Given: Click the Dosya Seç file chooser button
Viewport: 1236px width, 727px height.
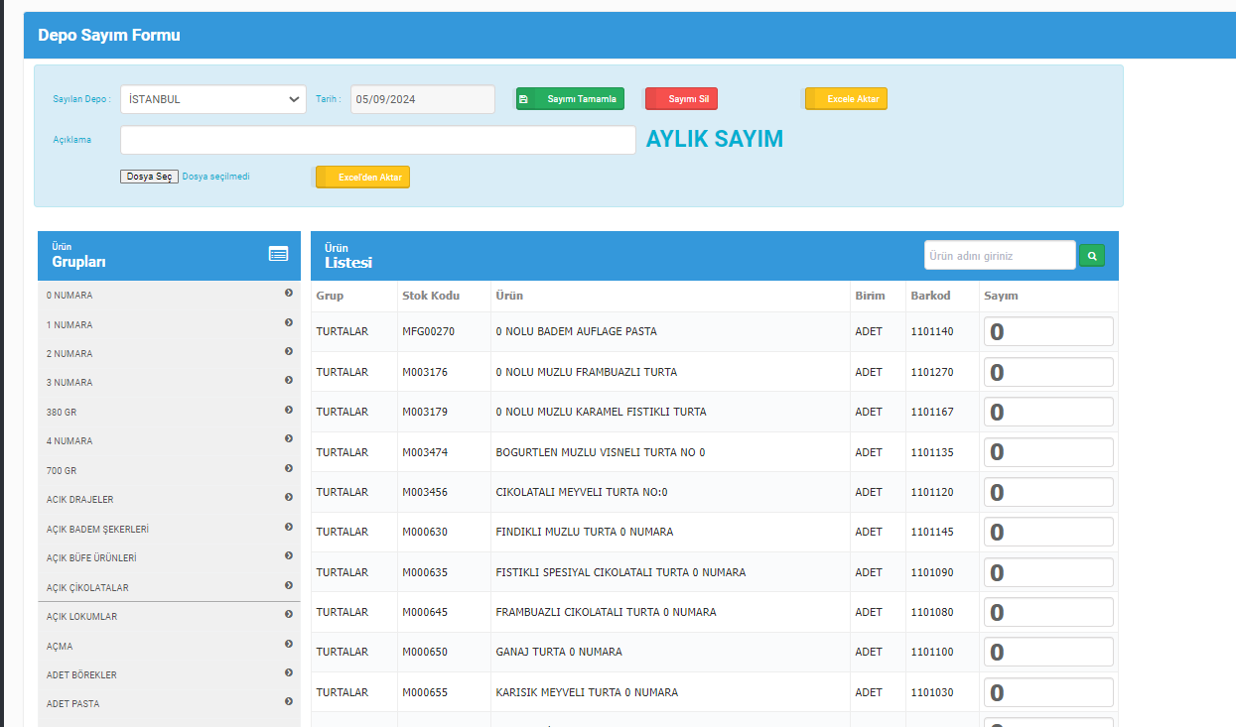Looking at the screenshot, I should point(150,177).
